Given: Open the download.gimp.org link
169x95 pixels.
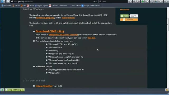Looking at the screenshot, I should pos(45,18).
